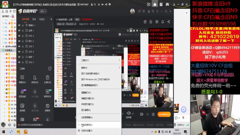Switch to the 可改名 scene tab
240x135 pixels.
click(42, 19)
